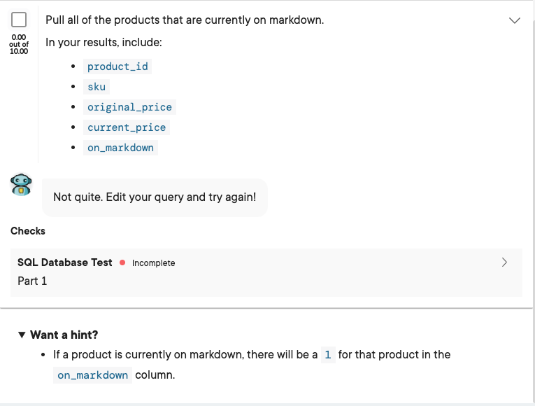The image size is (535, 406).
Task: Click the 0.00 out of 10.00 score
Action: [19, 44]
